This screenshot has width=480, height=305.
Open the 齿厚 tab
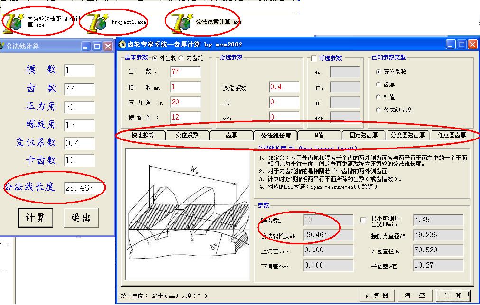pyautogui.click(x=231, y=135)
